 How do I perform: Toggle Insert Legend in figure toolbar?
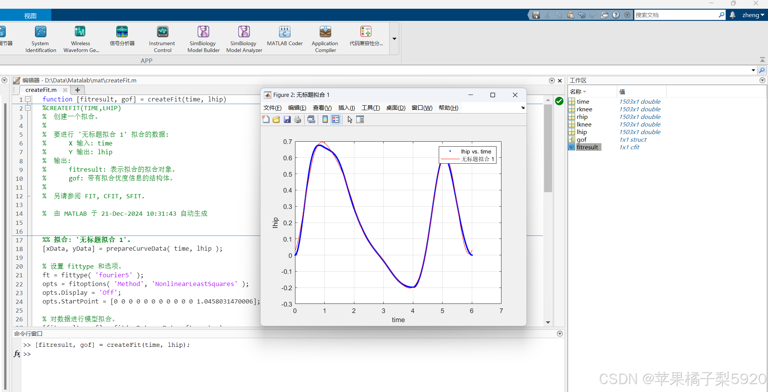(336, 120)
